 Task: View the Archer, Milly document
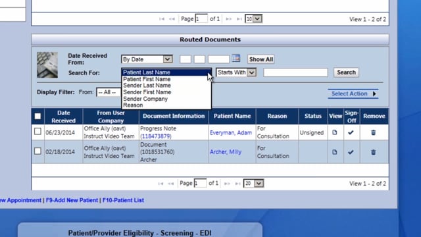335,152
